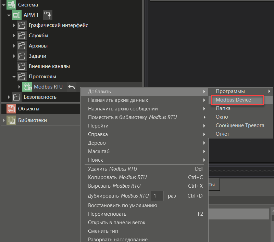Click the Протоколы folder icon
Screen dimensions: 274x242
21,76
